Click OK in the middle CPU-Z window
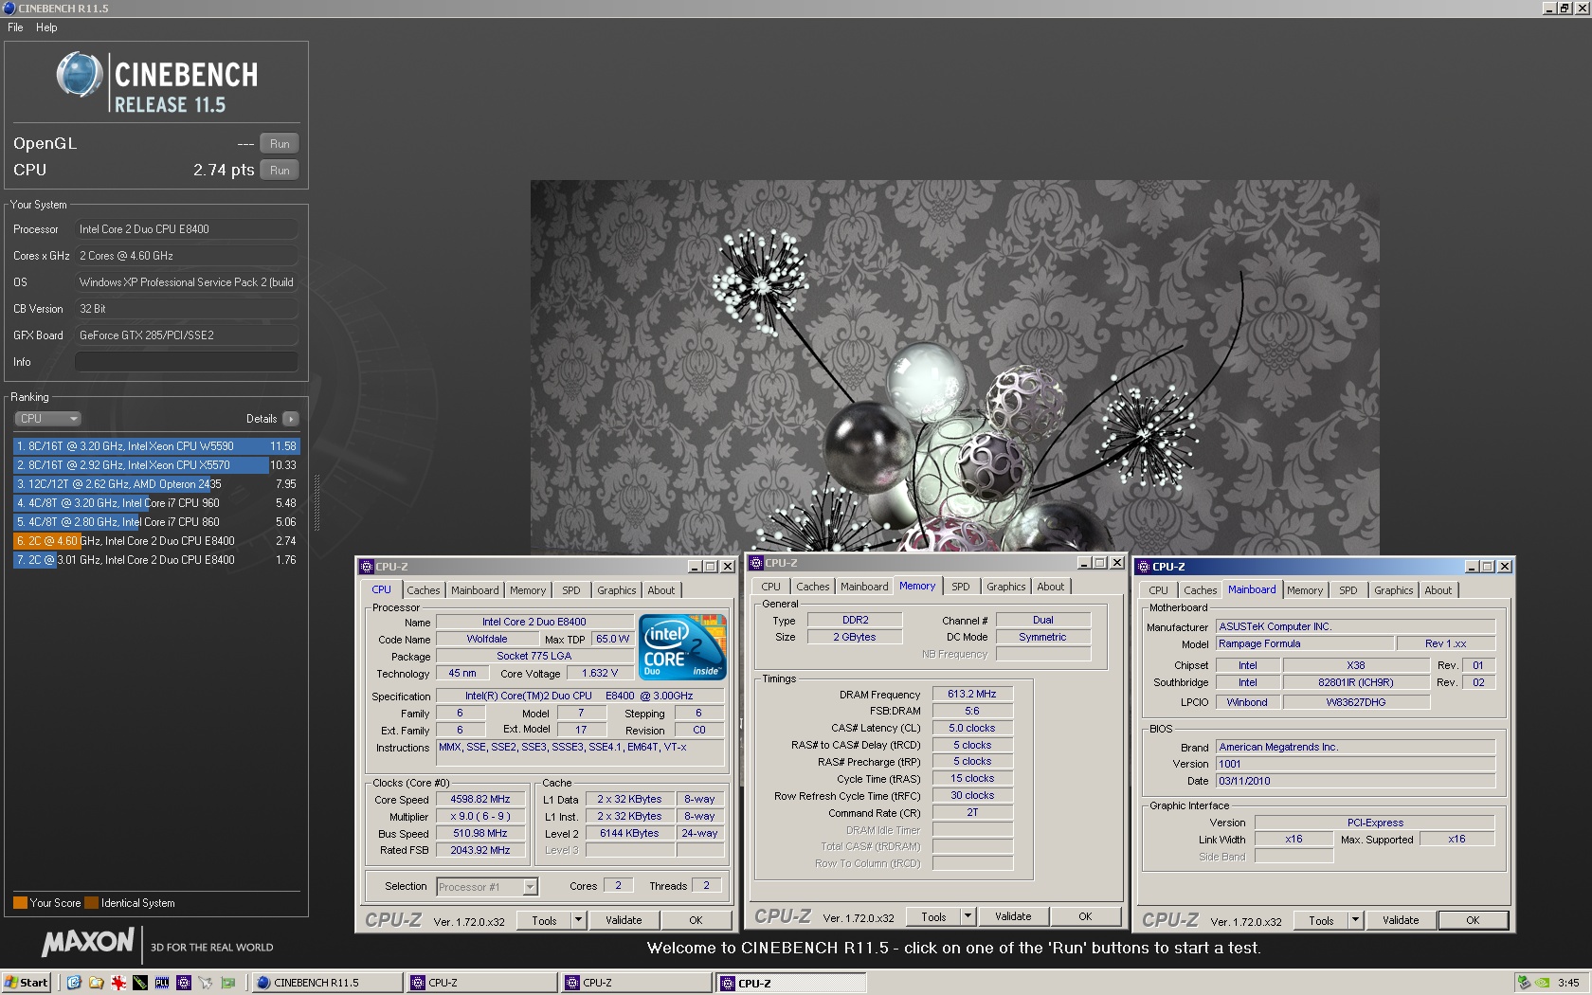Viewport: 1592px width, 995px height. [1085, 916]
